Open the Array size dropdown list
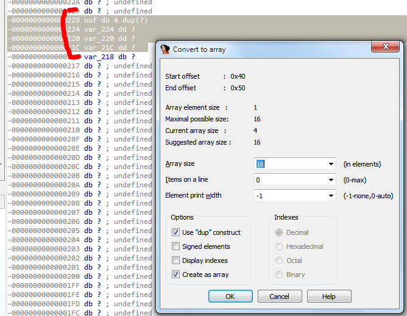Screen dimensions: 407x316 pyautogui.click(x=331, y=164)
